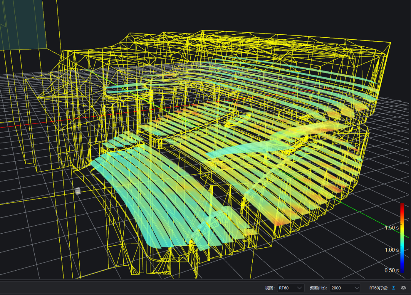
Task: Click the 频率(Hz) label text
Action: point(319,288)
